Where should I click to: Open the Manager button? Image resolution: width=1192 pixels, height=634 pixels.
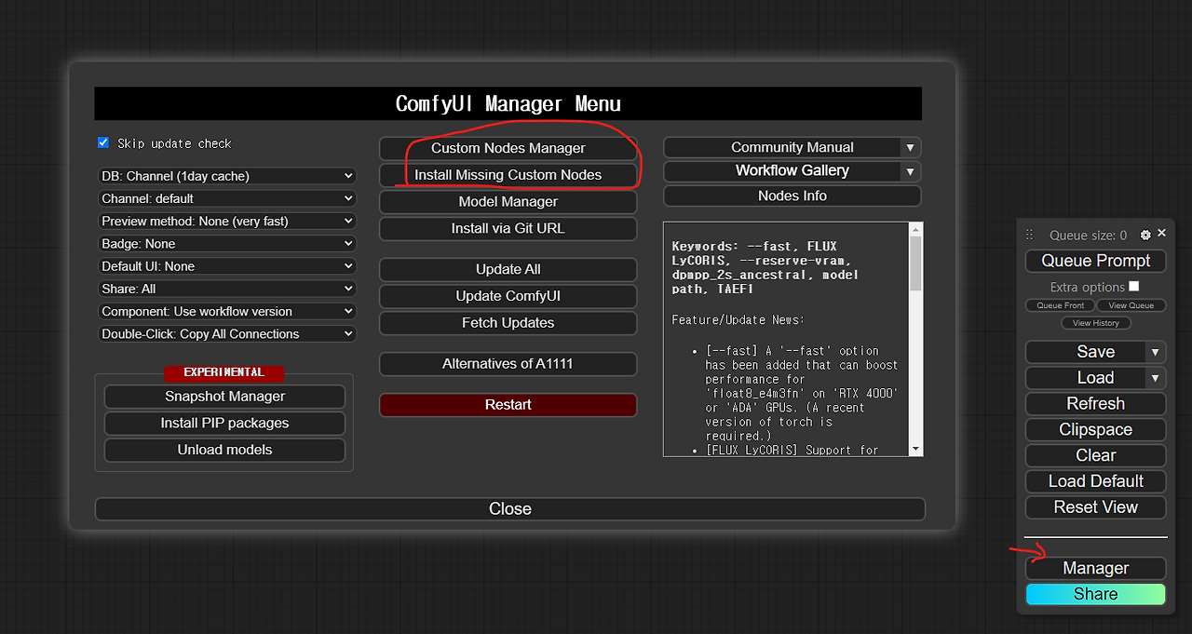coord(1096,569)
